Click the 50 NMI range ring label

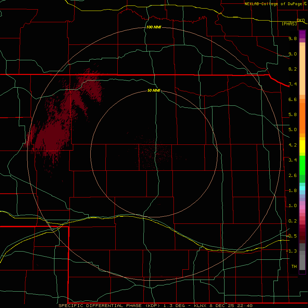[154, 90]
